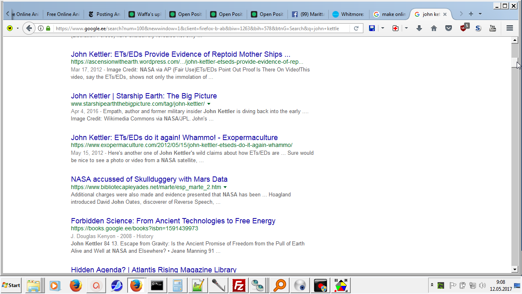This screenshot has width=522, height=294.
Task: Click the YouTube extension icon
Action: (x=493, y=28)
